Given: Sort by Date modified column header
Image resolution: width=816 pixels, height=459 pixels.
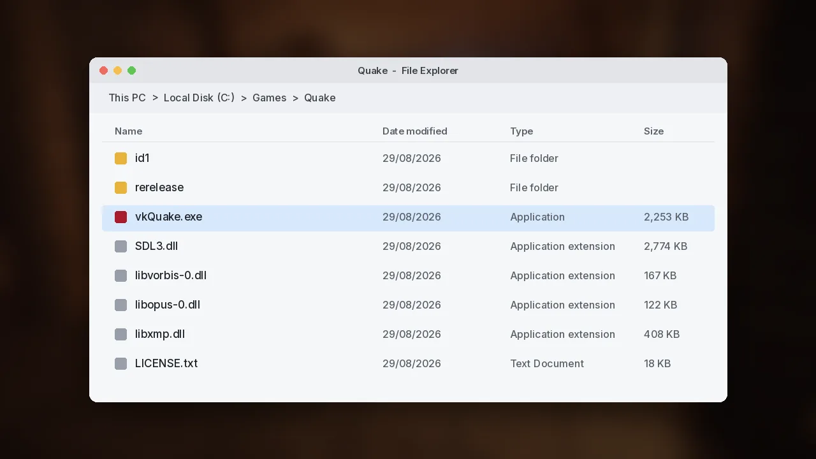Looking at the screenshot, I should coord(415,131).
